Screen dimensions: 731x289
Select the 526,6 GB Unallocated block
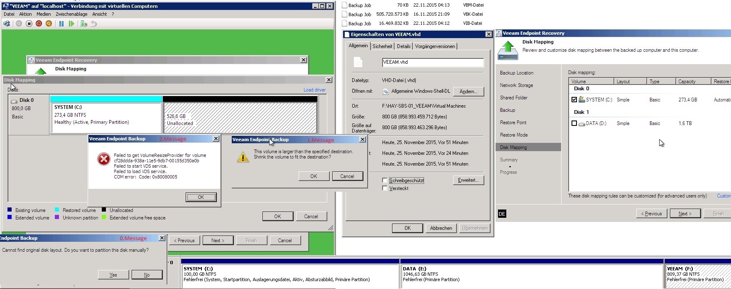click(240, 115)
